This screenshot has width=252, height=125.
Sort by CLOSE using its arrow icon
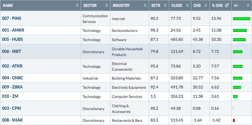pyautogui.click(x=187, y=5)
